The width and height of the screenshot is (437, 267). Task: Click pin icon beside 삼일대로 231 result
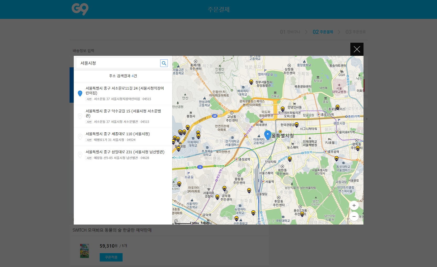(80, 155)
